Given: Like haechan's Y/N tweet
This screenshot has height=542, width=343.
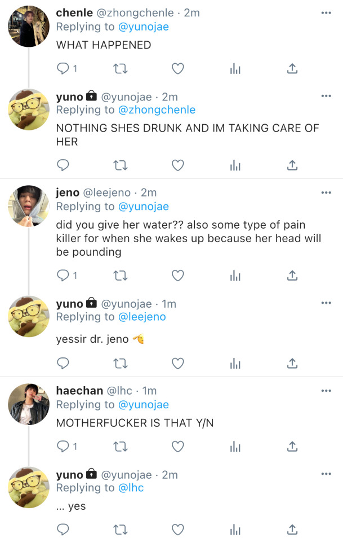Looking at the screenshot, I should point(178,447).
